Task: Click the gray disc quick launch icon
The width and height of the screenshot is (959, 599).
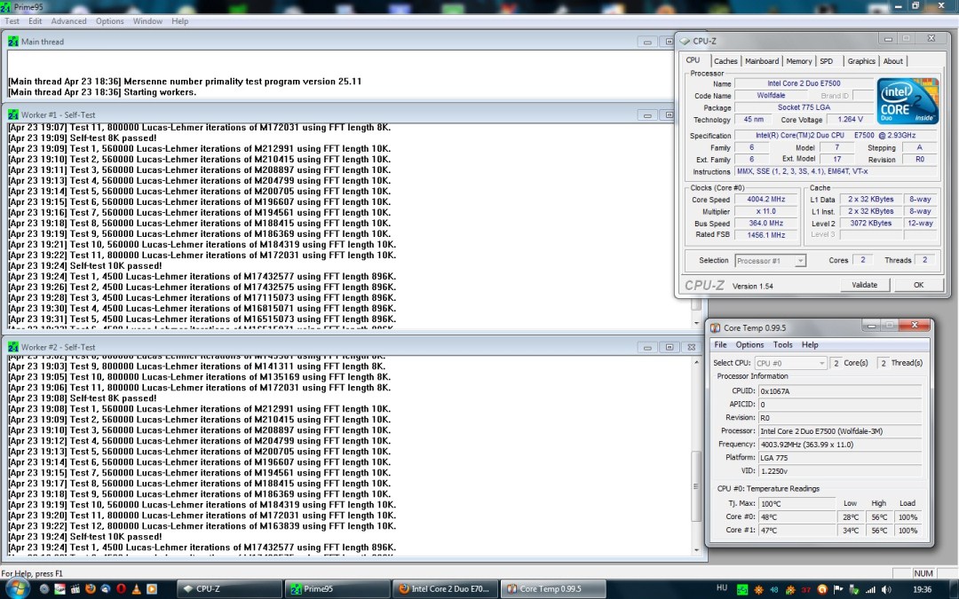Action: pyautogui.click(x=44, y=589)
